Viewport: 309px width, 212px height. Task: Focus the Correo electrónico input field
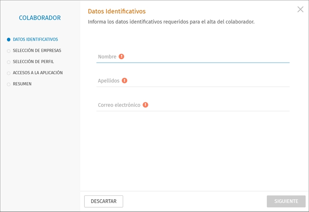193,105
